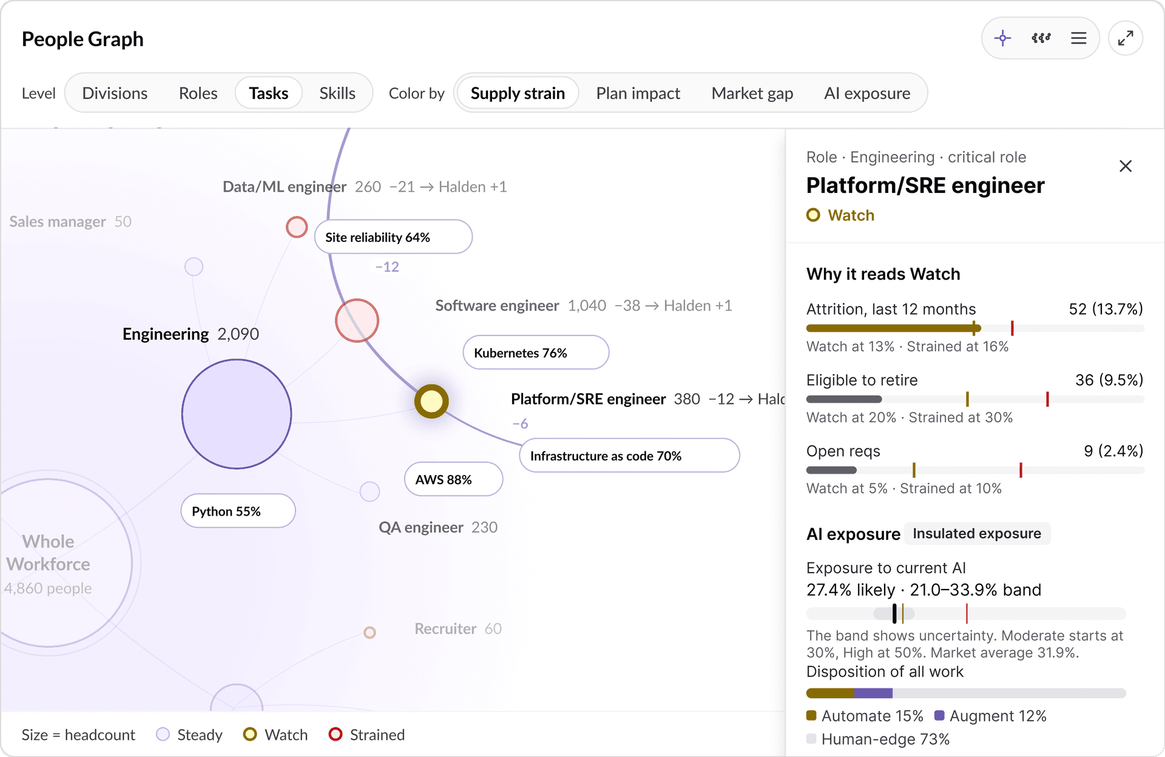Click the Open reqs bar
1165x757 pixels.
975,470
